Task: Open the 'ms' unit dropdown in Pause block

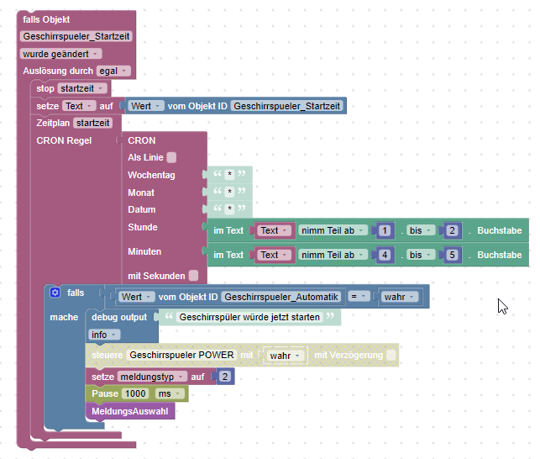Action: coord(170,393)
